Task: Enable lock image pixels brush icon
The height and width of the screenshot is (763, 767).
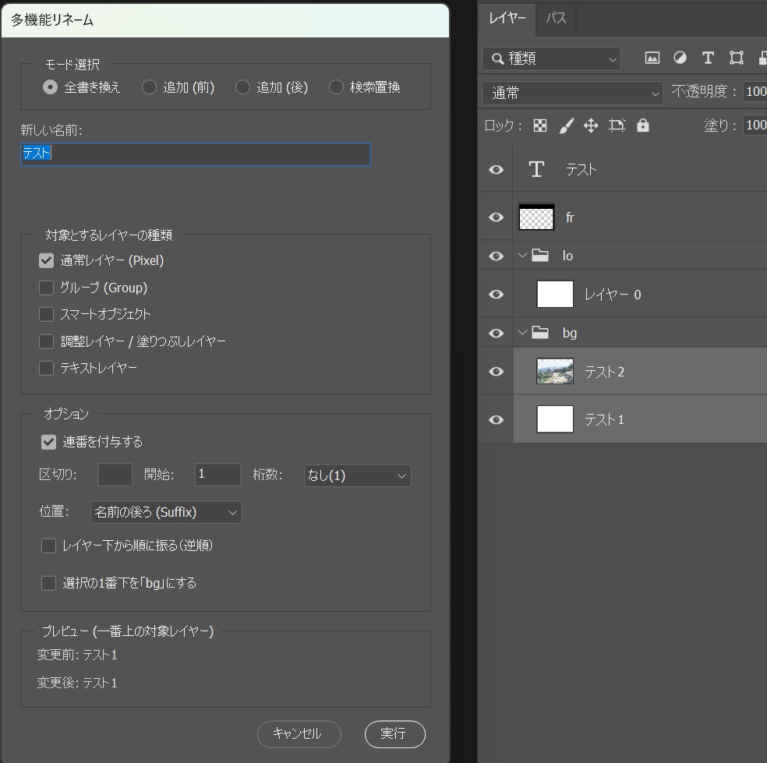Action: tap(565, 125)
